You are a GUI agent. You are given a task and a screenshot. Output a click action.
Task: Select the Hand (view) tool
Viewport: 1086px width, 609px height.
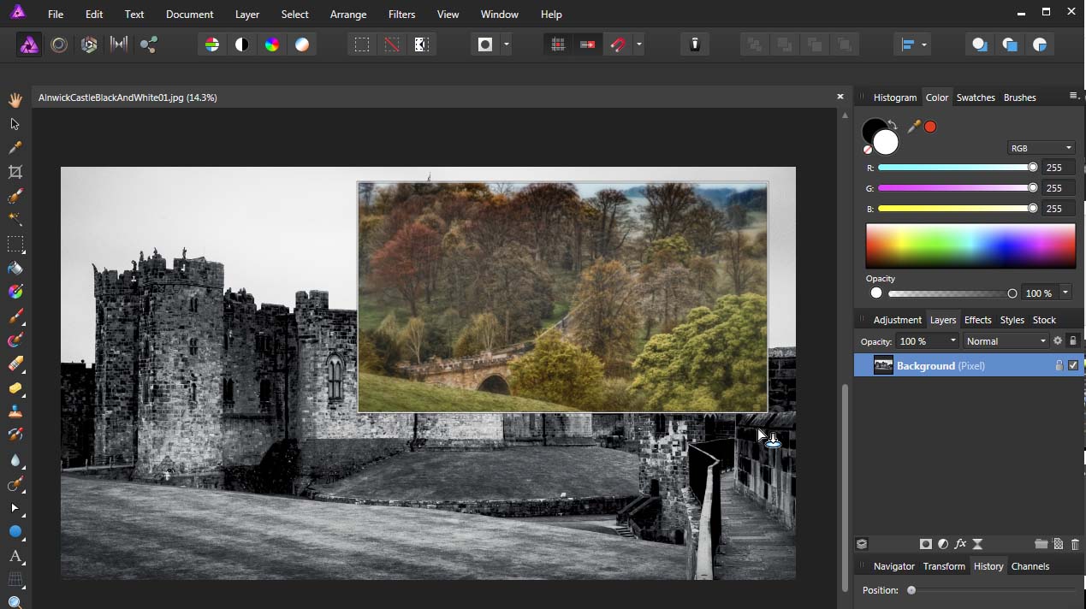(x=15, y=100)
